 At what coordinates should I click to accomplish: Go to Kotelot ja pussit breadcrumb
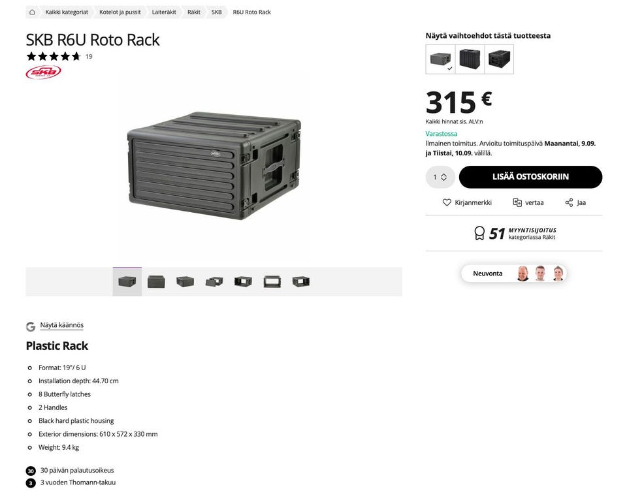pyautogui.click(x=120, y=12)
